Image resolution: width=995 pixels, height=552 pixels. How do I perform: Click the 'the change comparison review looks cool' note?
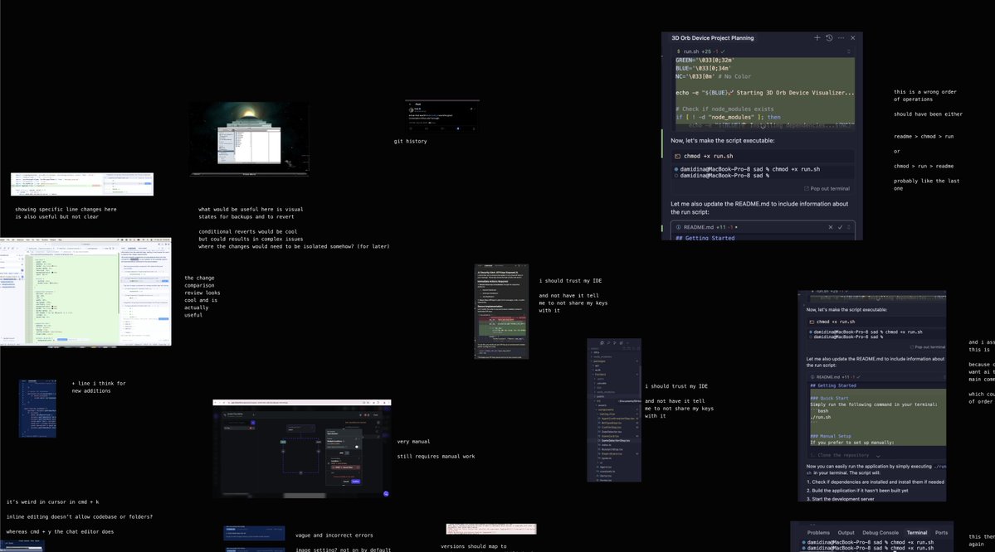click(202, 297)
